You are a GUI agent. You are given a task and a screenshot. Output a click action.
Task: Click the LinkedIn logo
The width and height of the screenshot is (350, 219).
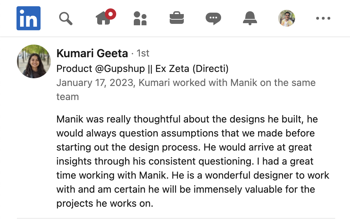pos(29,18)
